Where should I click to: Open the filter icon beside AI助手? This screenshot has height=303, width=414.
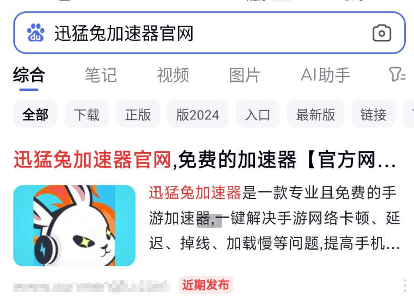tap(397, 75)
